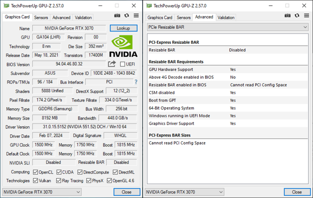This screenshot has width=313, height=198.
Task: Minimize the left GPU-Z window
Action: [100, 6]
